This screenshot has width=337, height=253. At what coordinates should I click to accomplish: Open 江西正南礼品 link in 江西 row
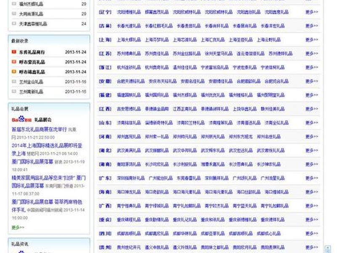(x=185, y=109)
